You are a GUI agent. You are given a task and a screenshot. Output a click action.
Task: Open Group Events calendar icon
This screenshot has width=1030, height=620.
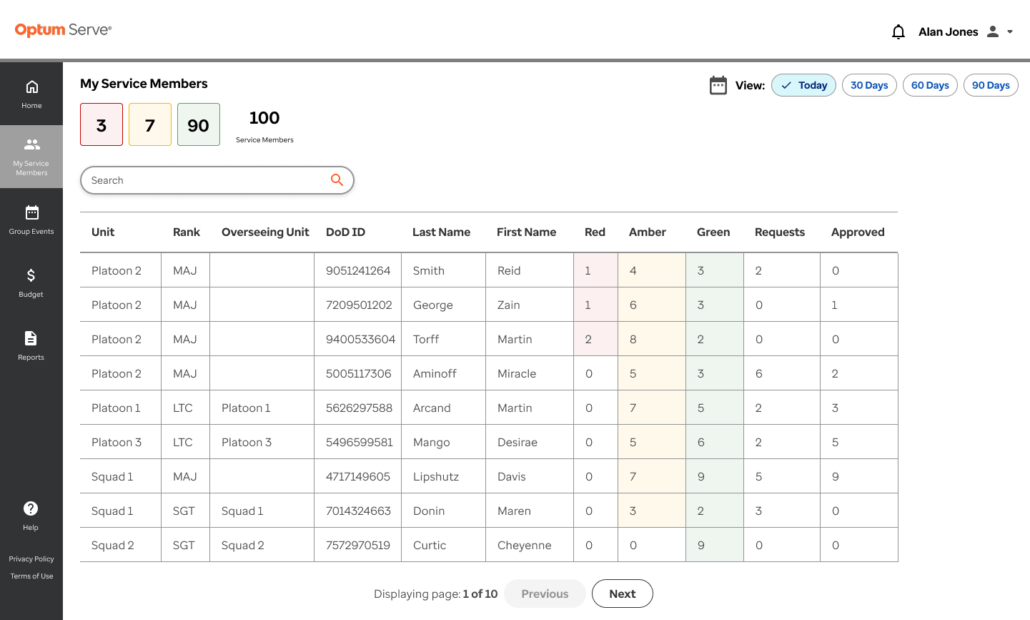[32, 212]
